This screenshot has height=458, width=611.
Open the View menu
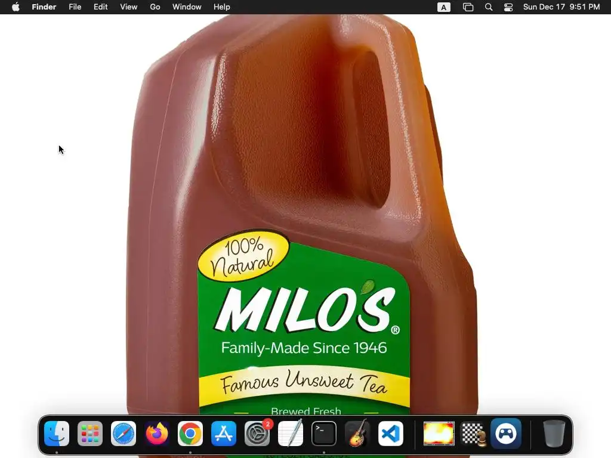129,7
